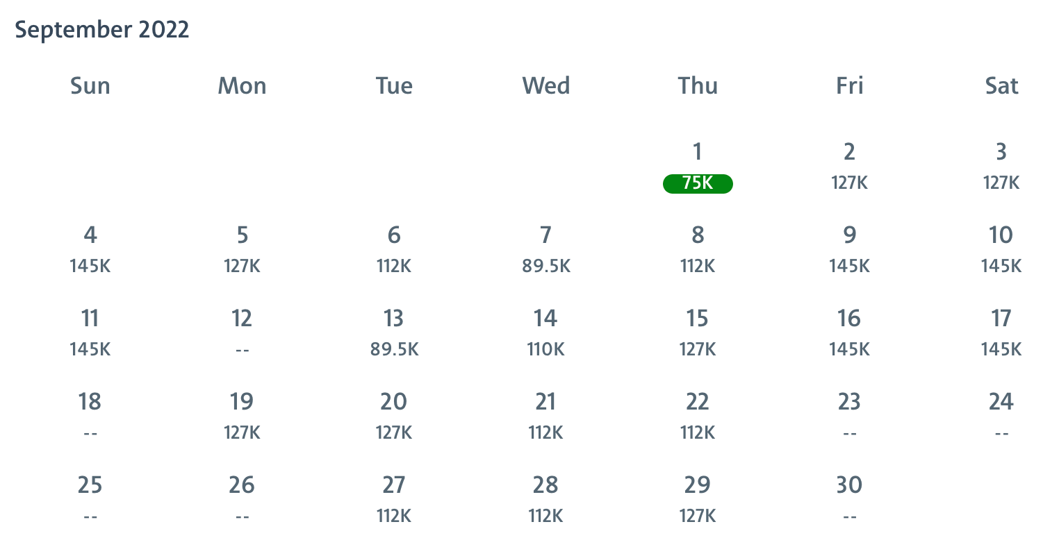
Task: Pick September 7 priced at 89.5K
Action: coord(546,249)
